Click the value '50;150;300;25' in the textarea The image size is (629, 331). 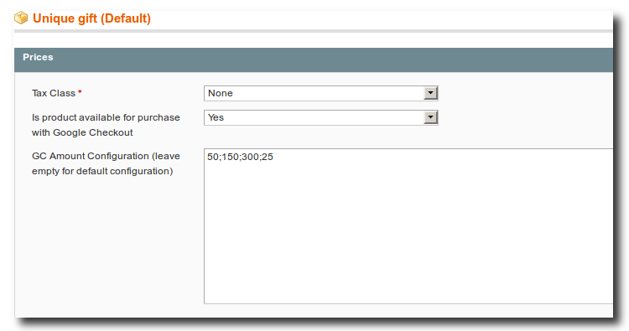point(240,157)
